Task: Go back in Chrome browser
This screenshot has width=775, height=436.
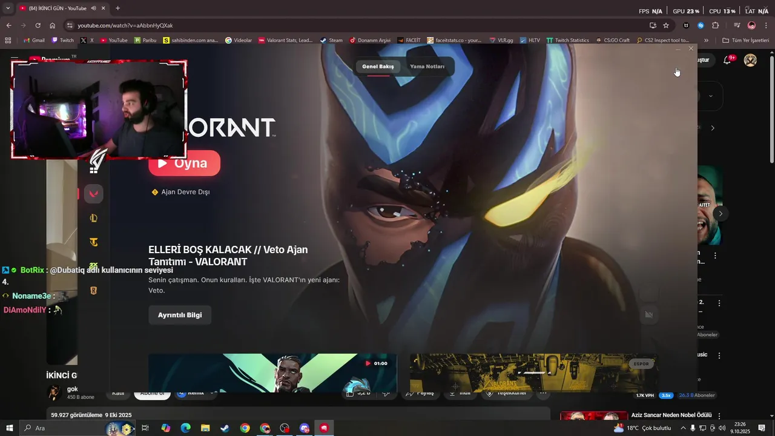Action: pos(8,25)
